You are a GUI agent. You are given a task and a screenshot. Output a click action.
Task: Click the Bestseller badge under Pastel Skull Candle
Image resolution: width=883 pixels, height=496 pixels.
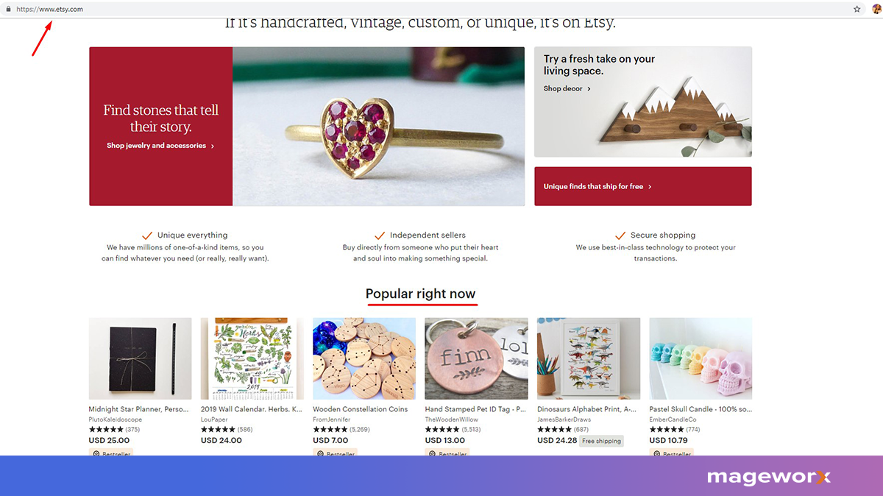(671, 453)
